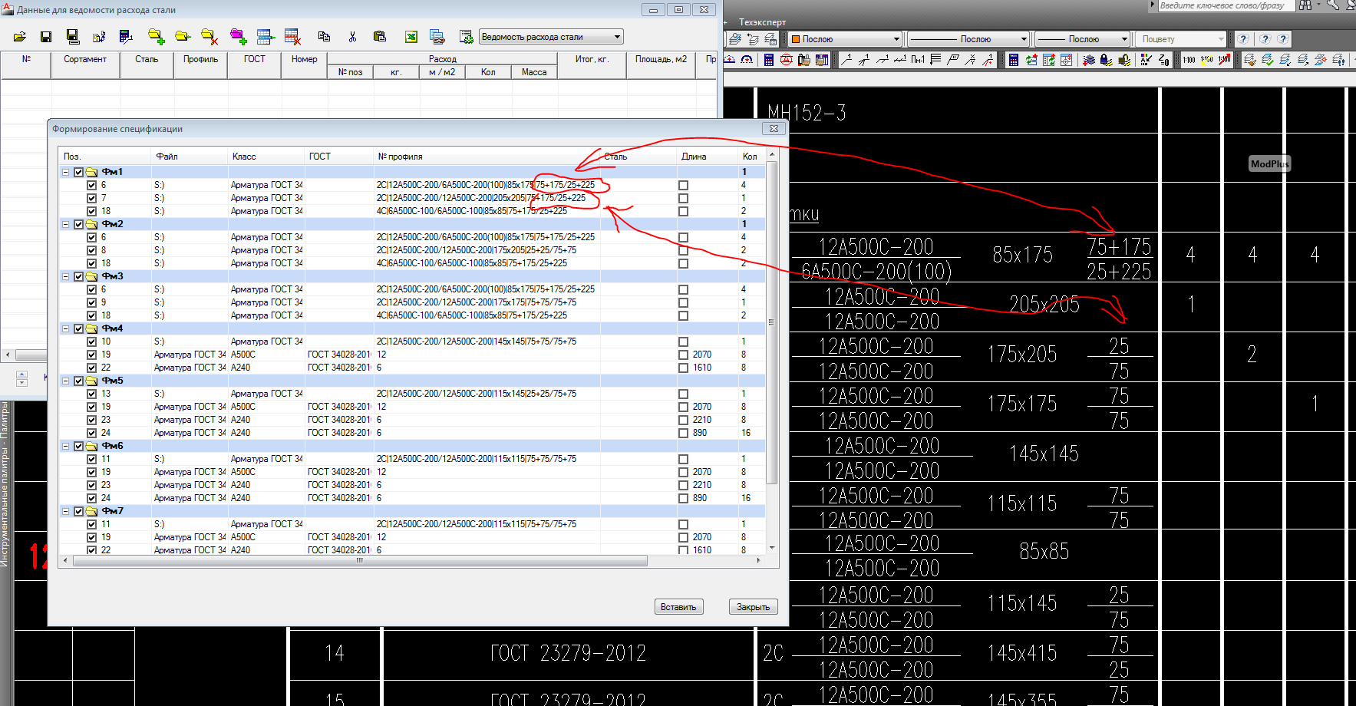
Task: Click the scroll-down arrow of the specification list
Action: [x=772, y=548]
